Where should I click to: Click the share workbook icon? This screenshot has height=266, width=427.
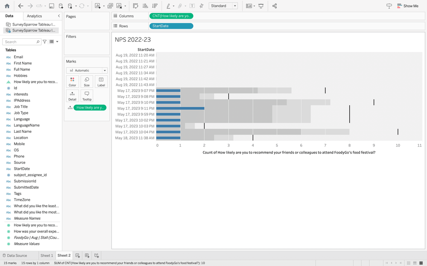click(275, 6)
